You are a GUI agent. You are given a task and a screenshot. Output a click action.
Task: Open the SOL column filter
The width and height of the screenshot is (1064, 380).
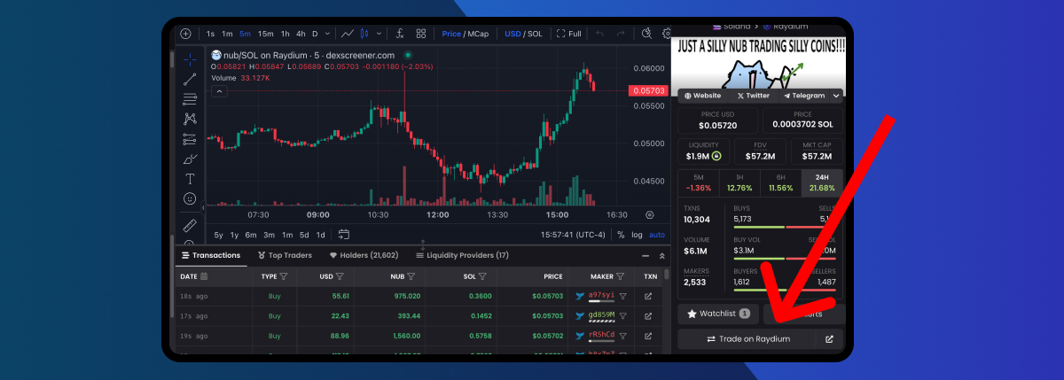pos(483,276)
